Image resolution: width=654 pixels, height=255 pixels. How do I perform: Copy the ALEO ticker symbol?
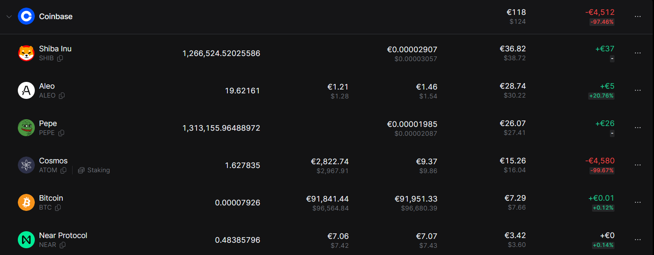tap(62, 95)
